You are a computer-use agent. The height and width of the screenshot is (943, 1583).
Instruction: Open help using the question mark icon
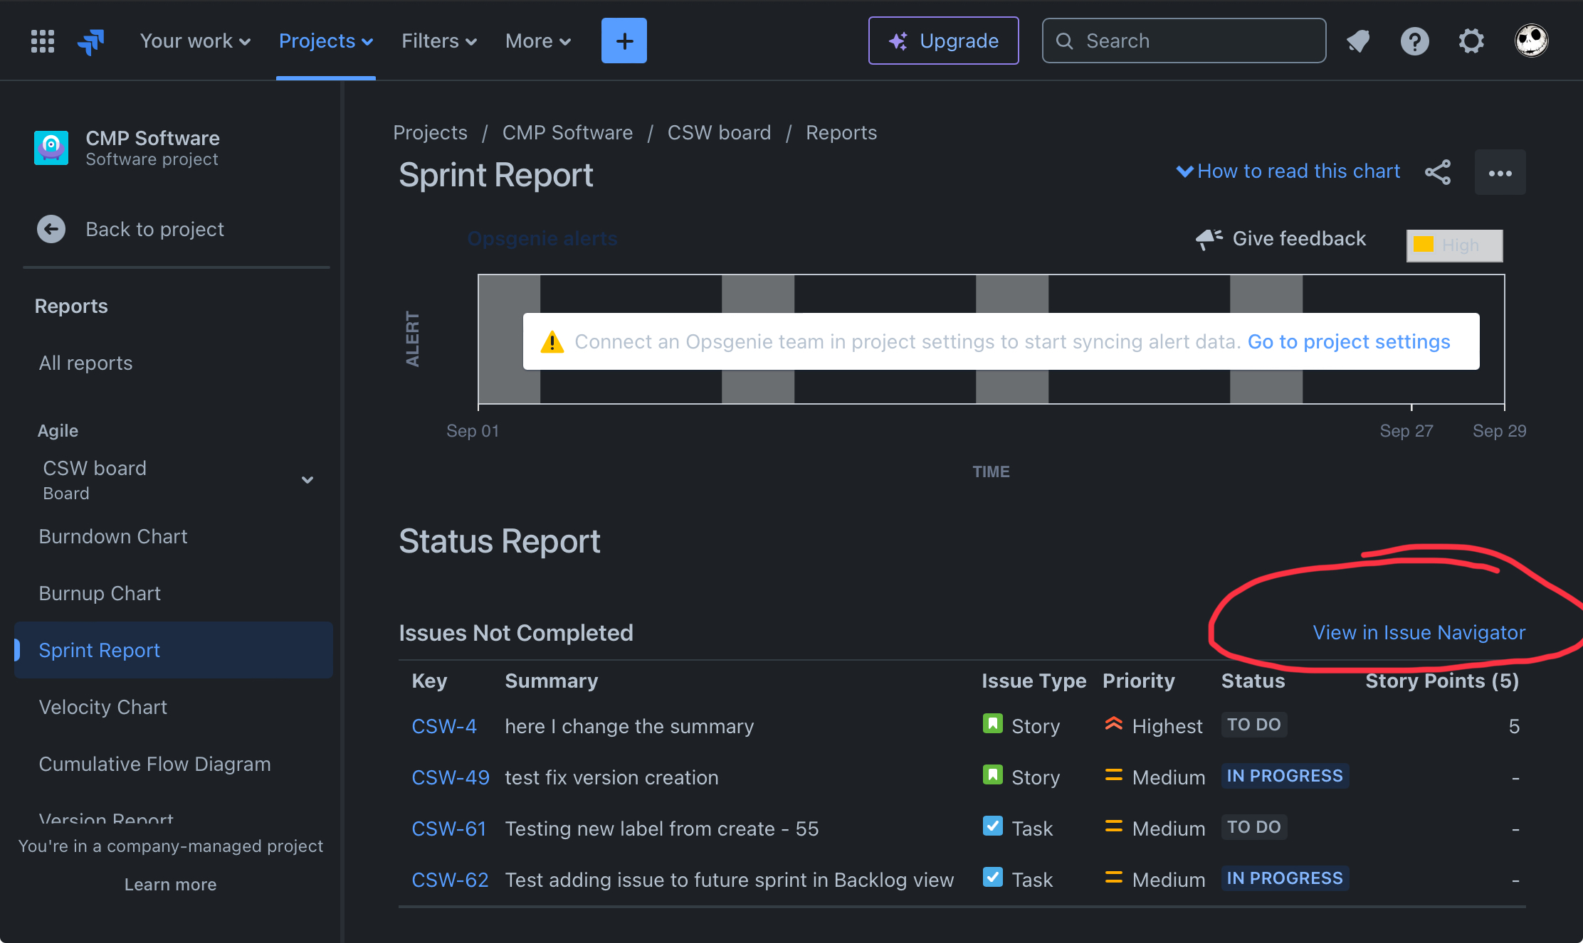(1415, 41)
